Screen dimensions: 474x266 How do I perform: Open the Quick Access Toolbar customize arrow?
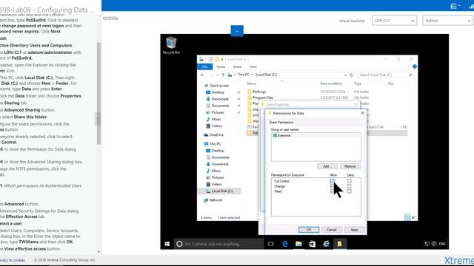222,59
